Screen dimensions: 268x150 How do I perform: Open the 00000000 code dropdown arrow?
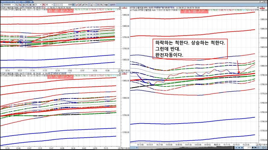[x=14, y=5]
